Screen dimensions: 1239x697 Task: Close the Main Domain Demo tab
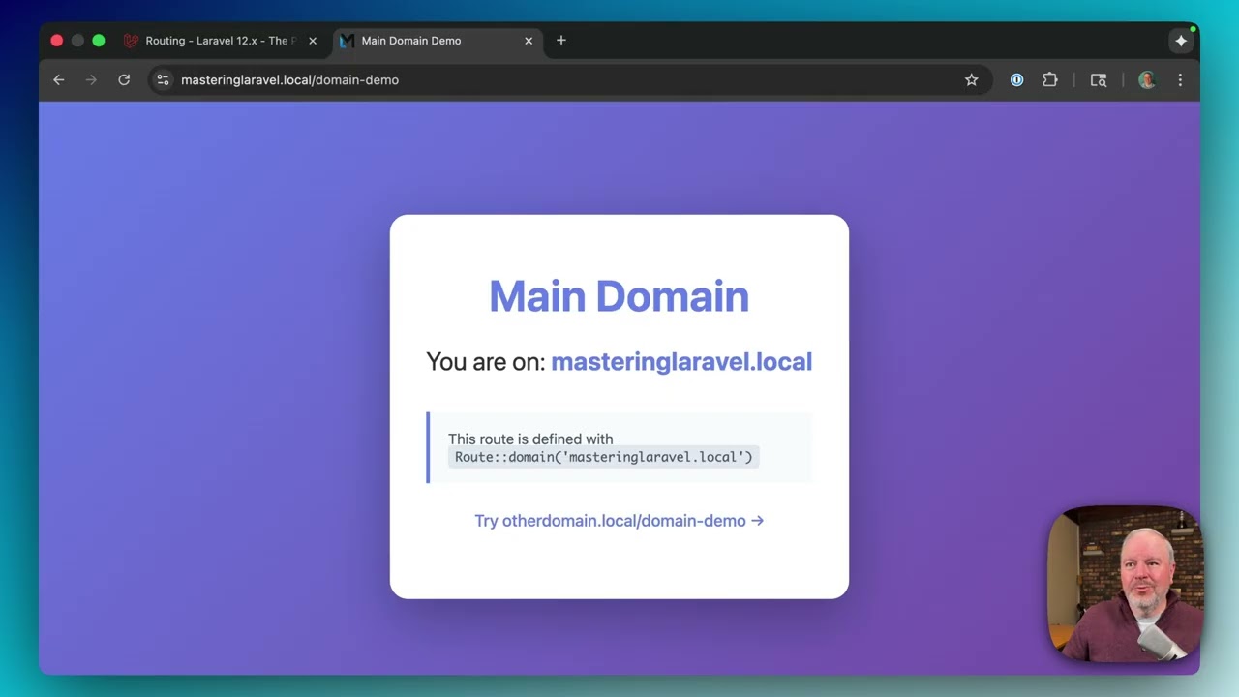[529, 41]
